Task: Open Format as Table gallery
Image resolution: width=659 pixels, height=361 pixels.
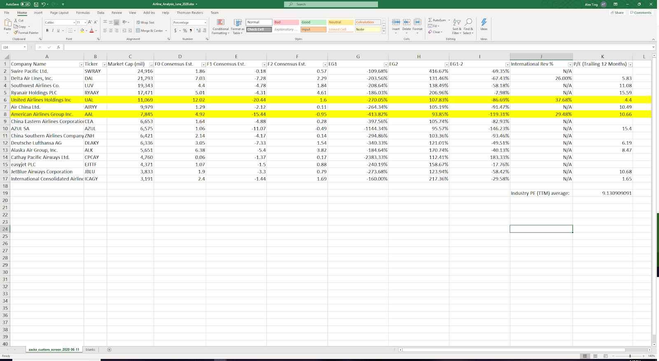Action: click(238, 27)
